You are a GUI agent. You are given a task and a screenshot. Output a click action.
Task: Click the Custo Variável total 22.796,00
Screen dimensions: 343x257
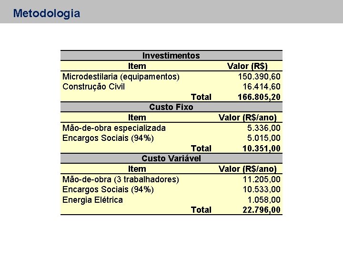262,210
